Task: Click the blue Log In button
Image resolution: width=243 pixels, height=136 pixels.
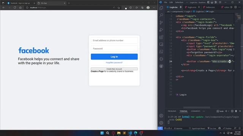Action: coord(114,57)
